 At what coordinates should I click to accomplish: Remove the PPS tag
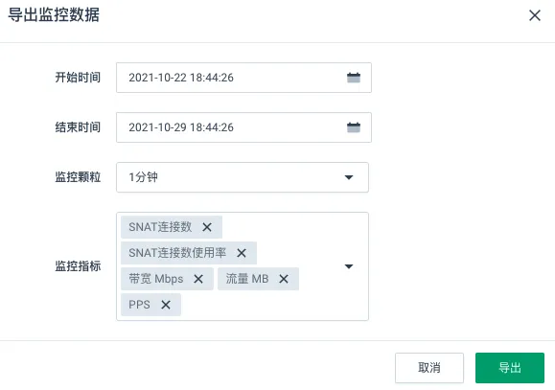(x=166, y=305)
